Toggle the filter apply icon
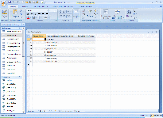This screenshot has height=118, width=163. pos(95,17)
